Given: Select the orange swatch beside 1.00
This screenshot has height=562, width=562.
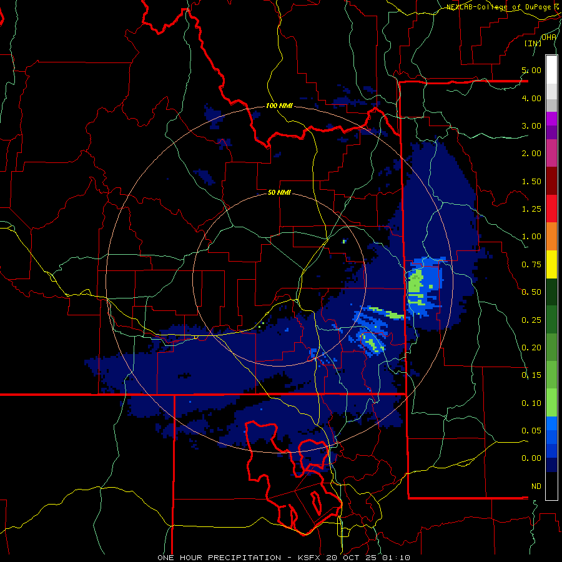Looking at the screenshot, I should (551, 237).
